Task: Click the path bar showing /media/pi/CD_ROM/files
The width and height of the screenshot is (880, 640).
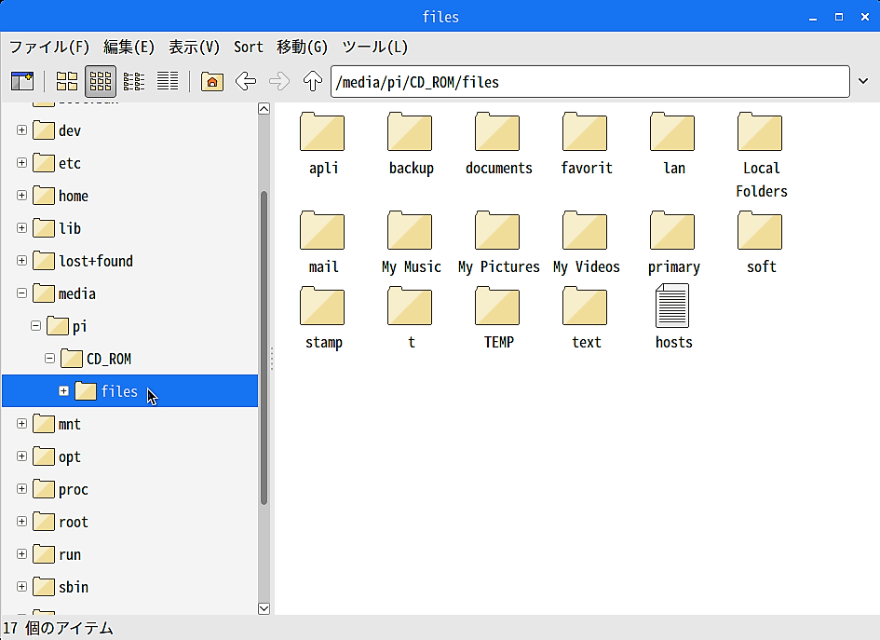Action: (589, 82)
